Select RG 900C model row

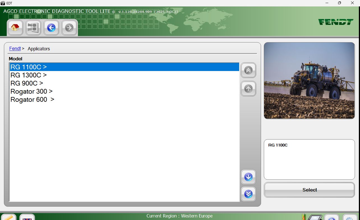tap(124, 83)
